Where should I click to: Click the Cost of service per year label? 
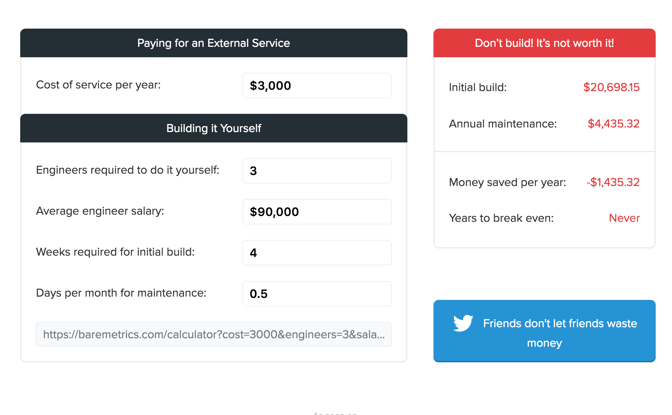pos(98,85)
